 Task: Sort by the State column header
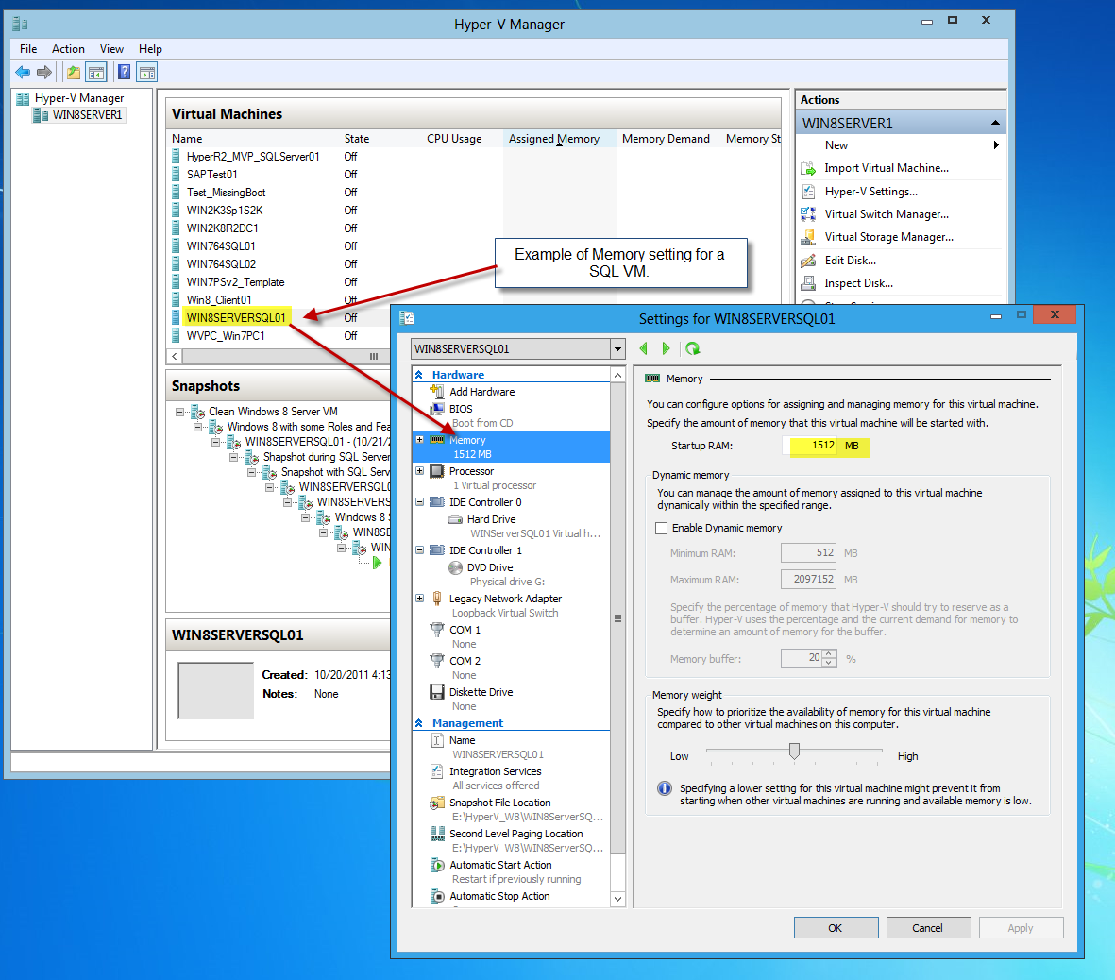[x=357, y=139]
